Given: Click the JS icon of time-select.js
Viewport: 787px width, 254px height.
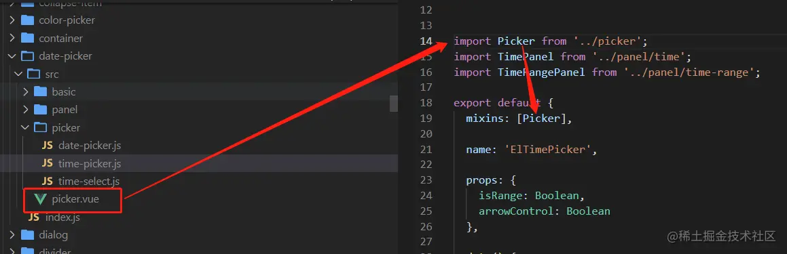Looking at the screenshot, I should coord(47,181).
